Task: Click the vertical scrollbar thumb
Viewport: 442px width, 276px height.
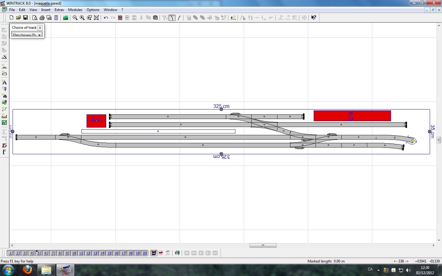Action: (x=439, y=140)
